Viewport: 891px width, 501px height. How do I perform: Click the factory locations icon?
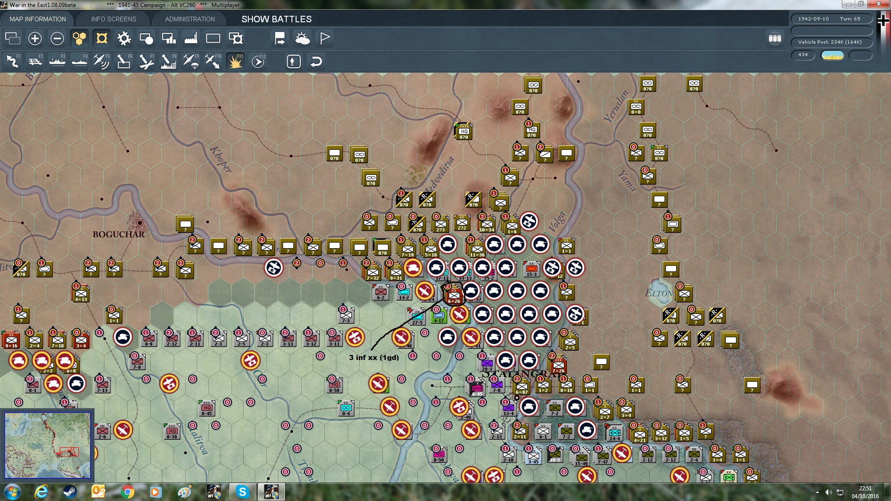point(191,39)
